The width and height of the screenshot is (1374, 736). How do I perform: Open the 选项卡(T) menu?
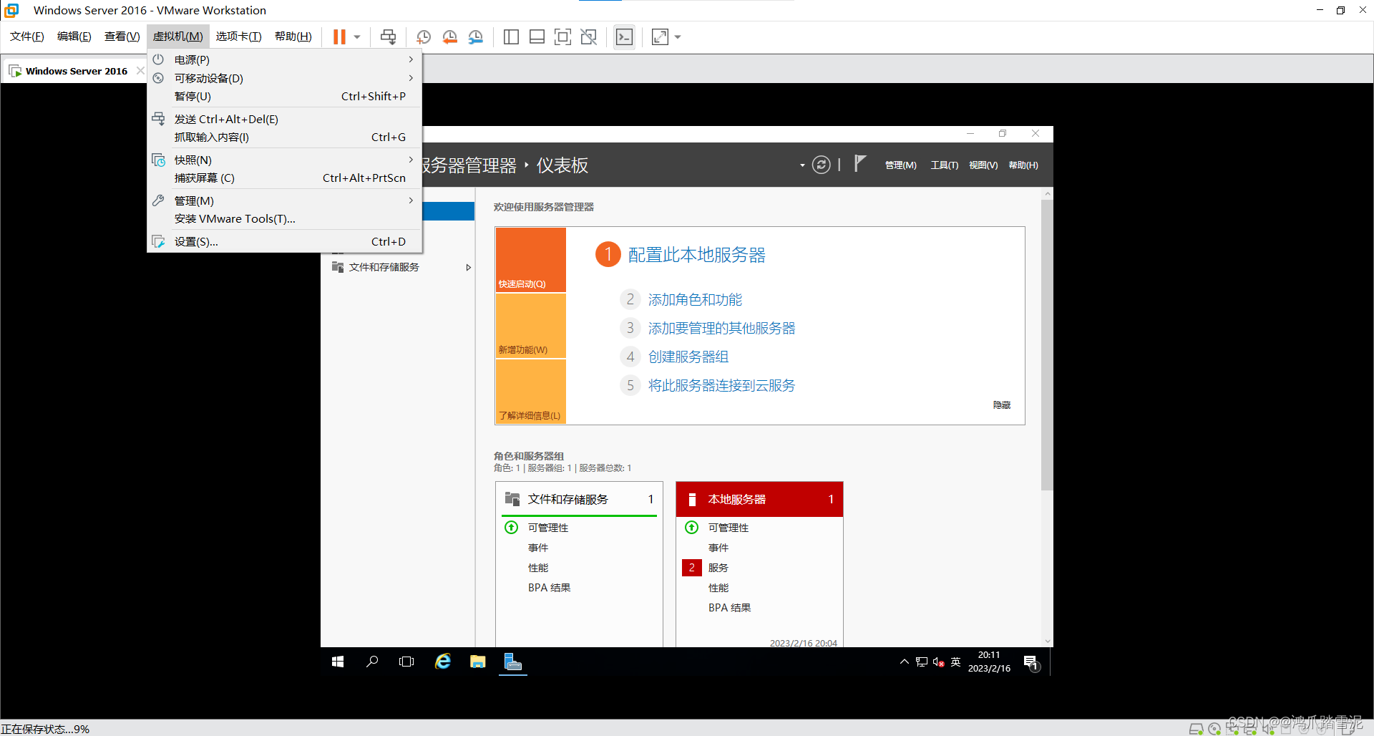pos(238,36)
